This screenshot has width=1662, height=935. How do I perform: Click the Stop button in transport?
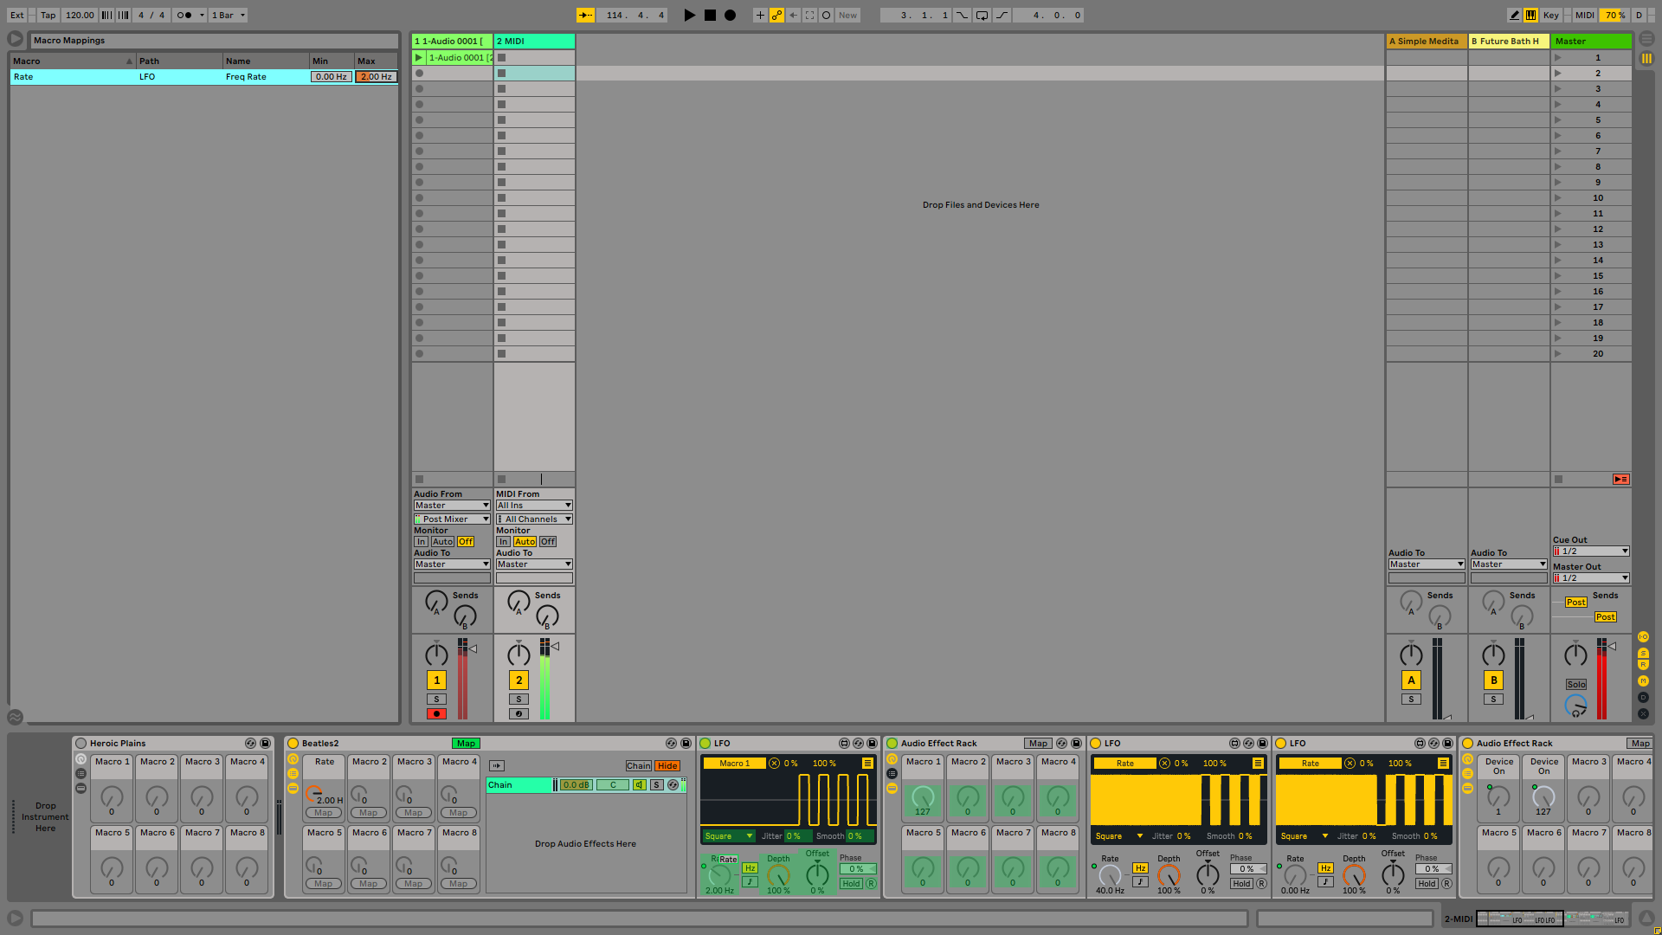710,15
